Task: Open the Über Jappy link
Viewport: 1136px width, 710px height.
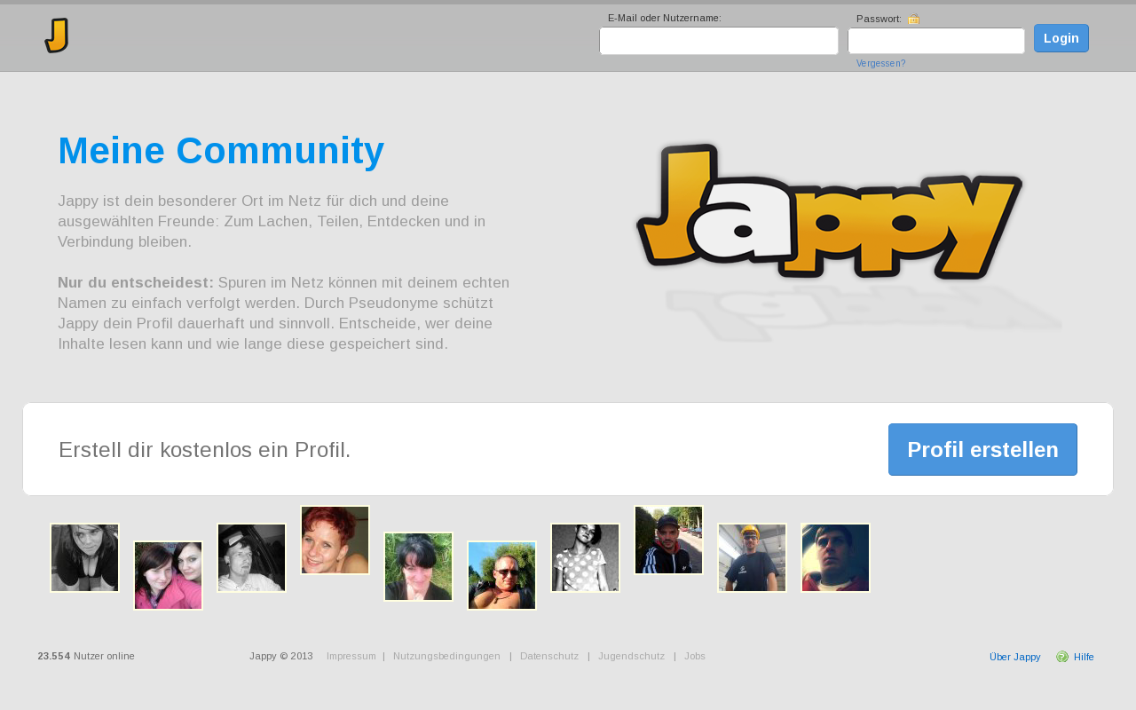Action: click(x=1014, y=657)
